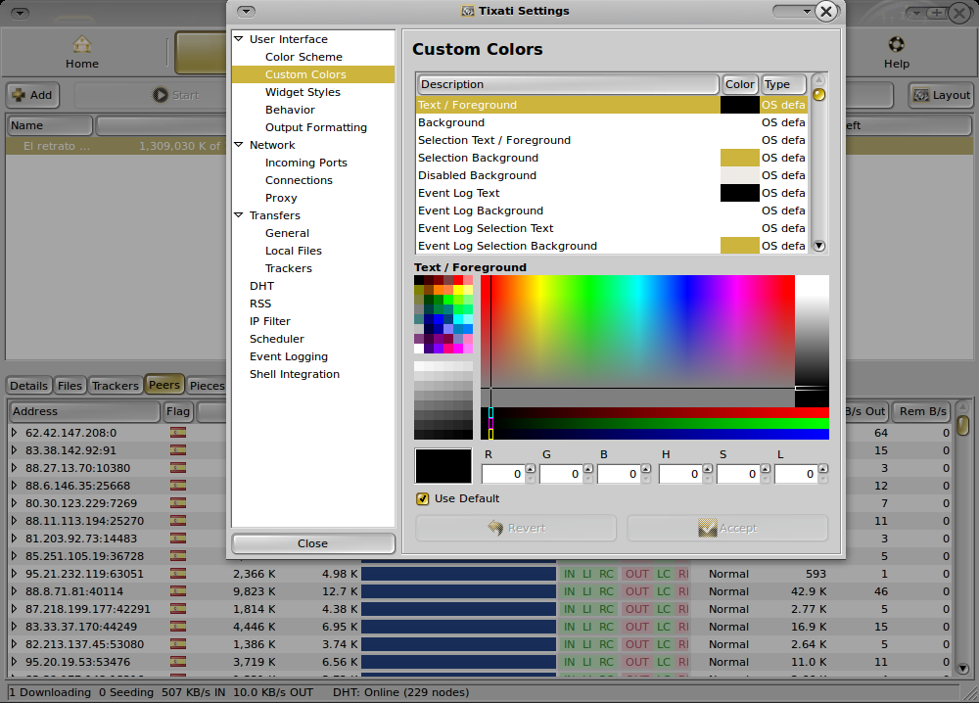Click the Add transfer plus icon

pos(19,94)
